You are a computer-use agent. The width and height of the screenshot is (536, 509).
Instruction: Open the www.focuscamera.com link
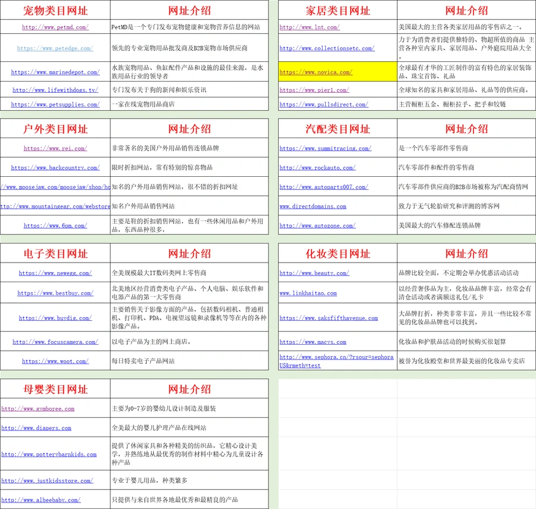point(55,342)
